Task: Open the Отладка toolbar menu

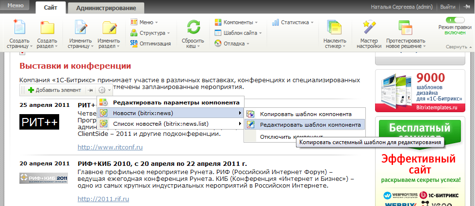Action: click(232, 44)
